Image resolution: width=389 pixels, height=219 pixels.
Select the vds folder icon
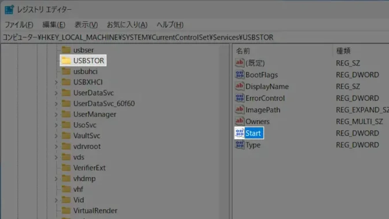[x=66, y=157]
